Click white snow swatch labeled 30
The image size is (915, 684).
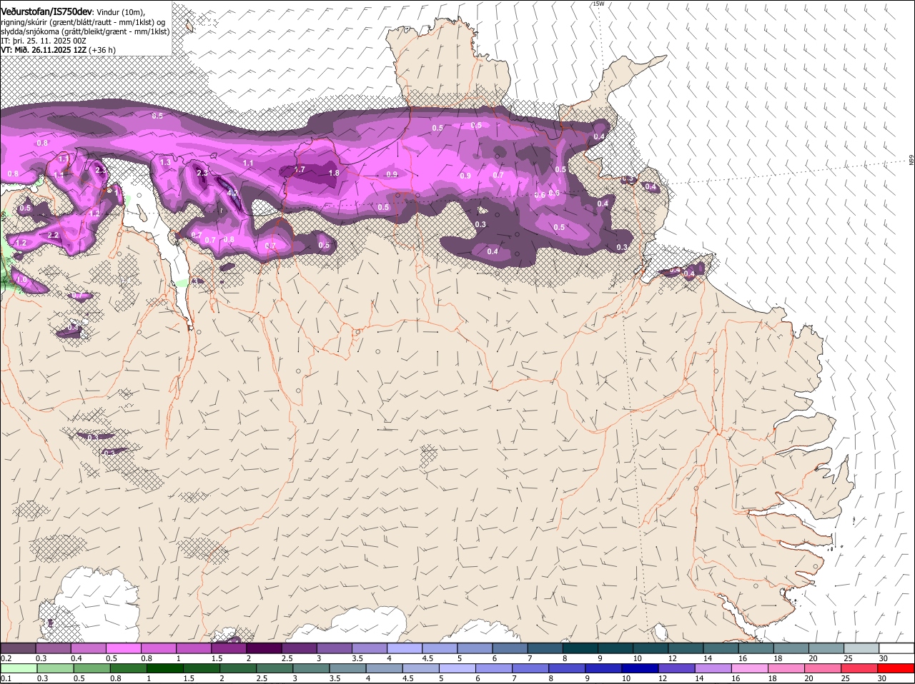click(x=897, y=648)
